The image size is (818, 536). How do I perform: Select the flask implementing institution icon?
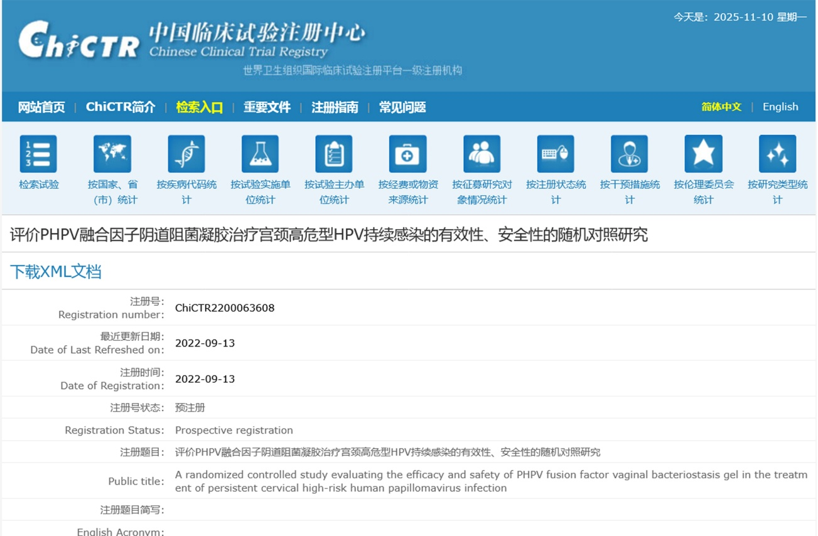click(x=260, y=154)
